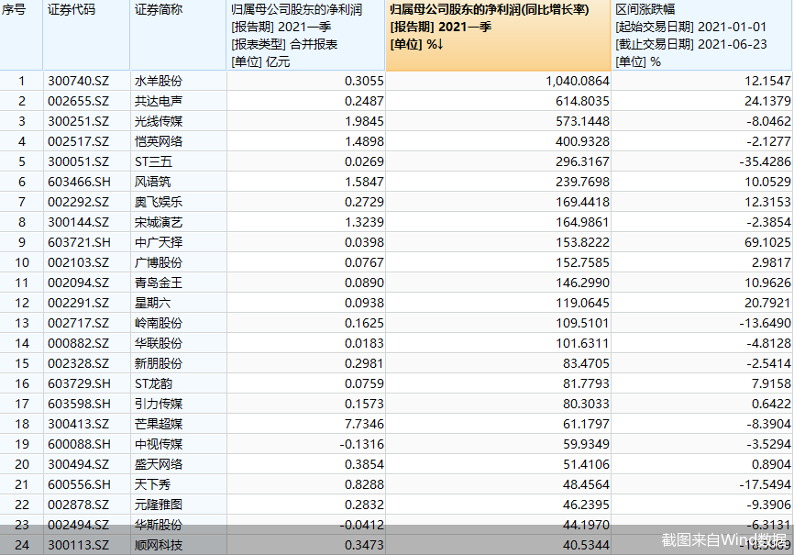This screenshot has width=794, height=555.
Task: Select row number 12
Action: (x=22, y=303)
